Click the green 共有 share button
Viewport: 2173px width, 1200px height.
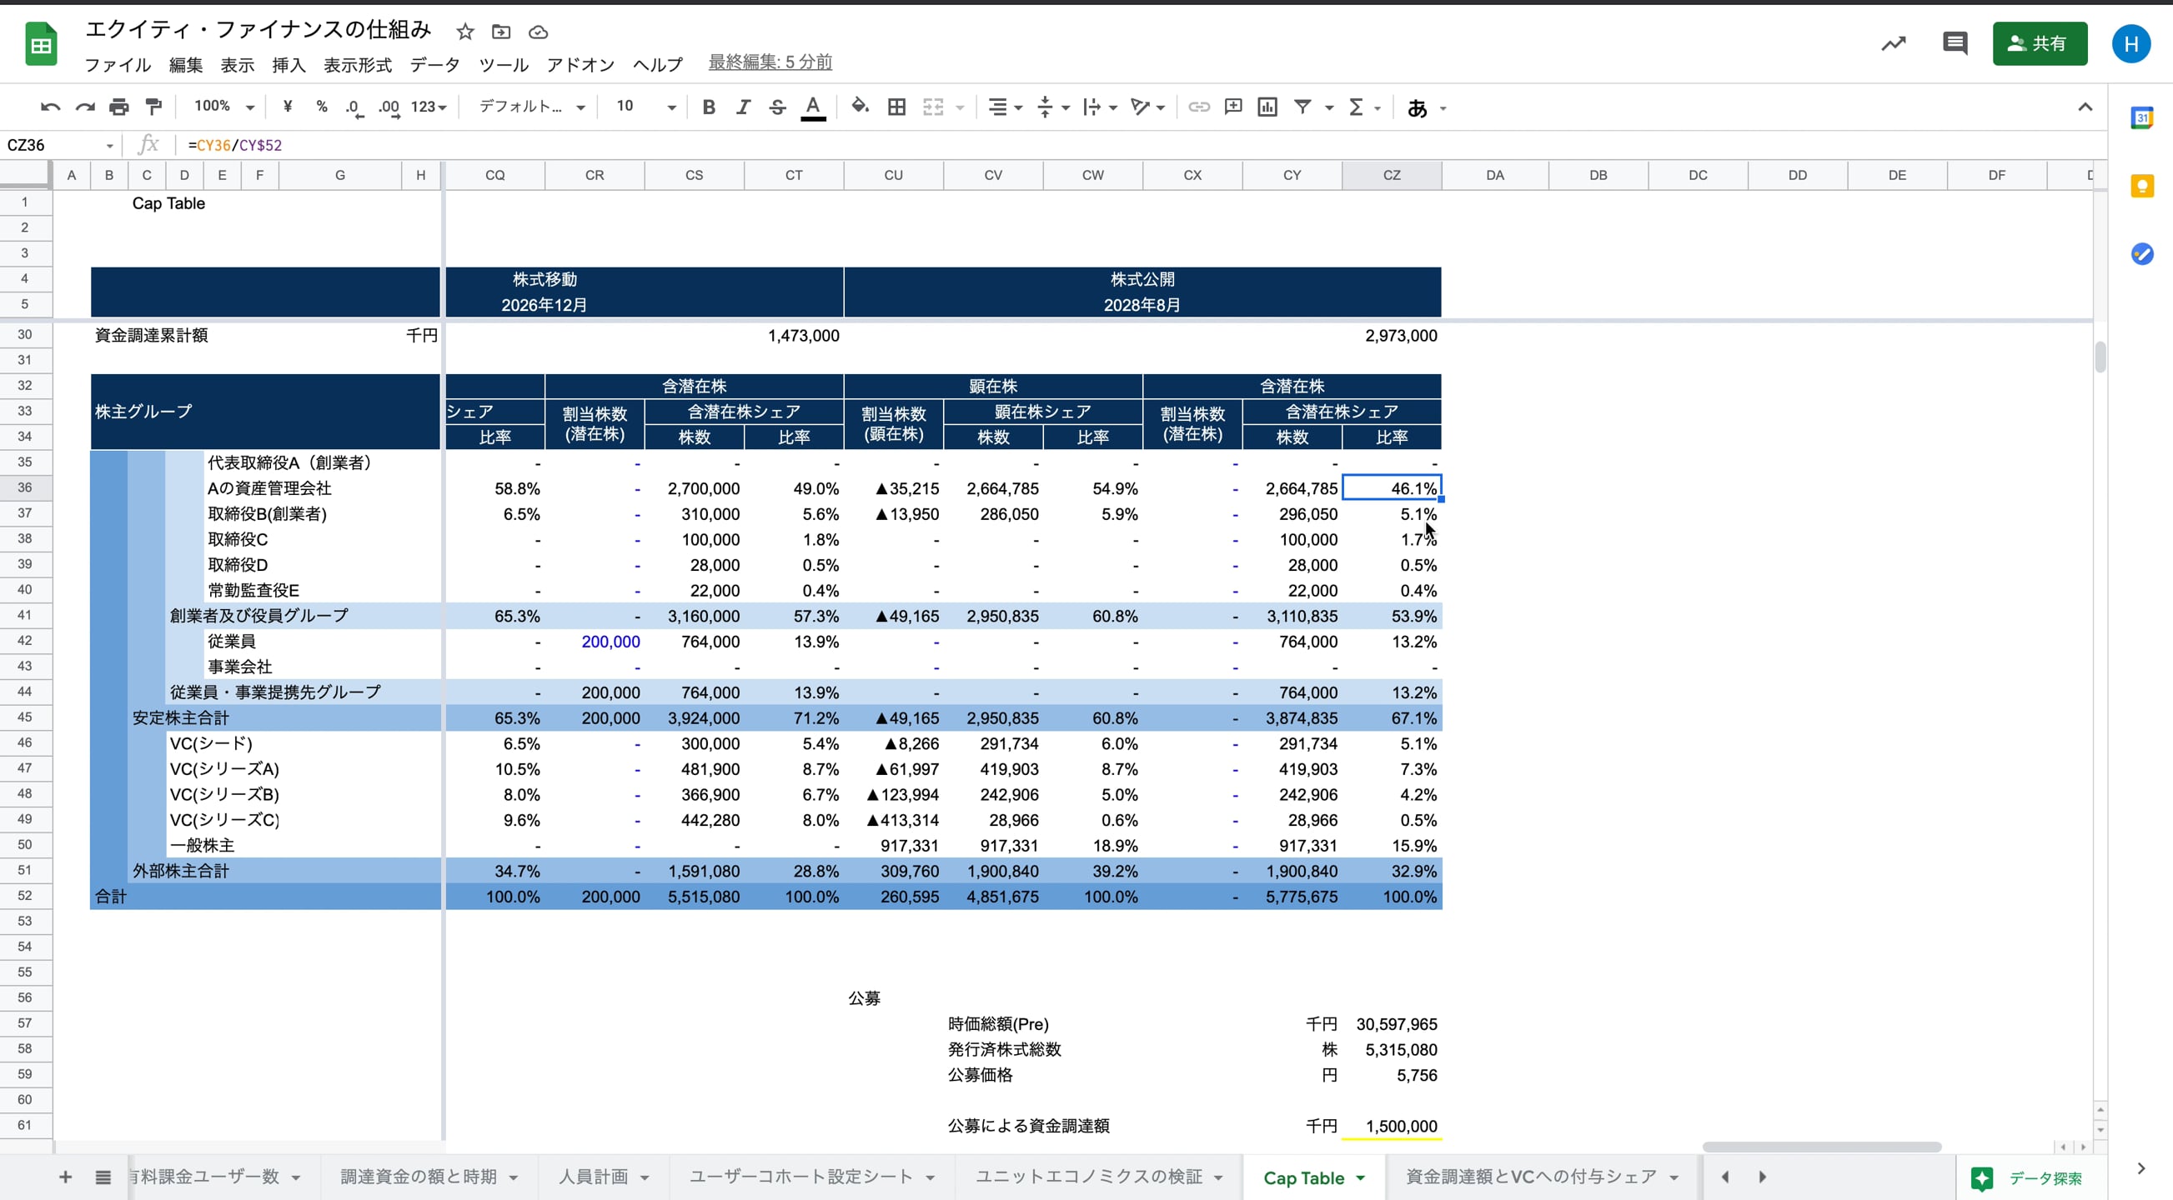tap(2039, 43)
